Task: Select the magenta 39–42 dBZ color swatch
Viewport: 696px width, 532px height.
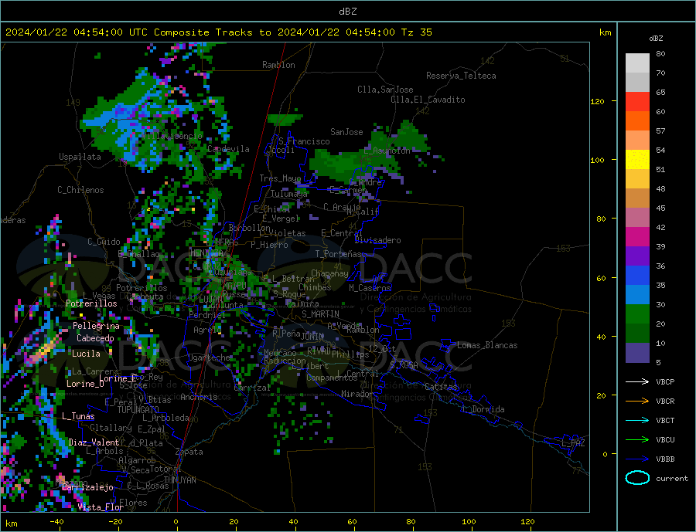Action: [x=638, y=237]
